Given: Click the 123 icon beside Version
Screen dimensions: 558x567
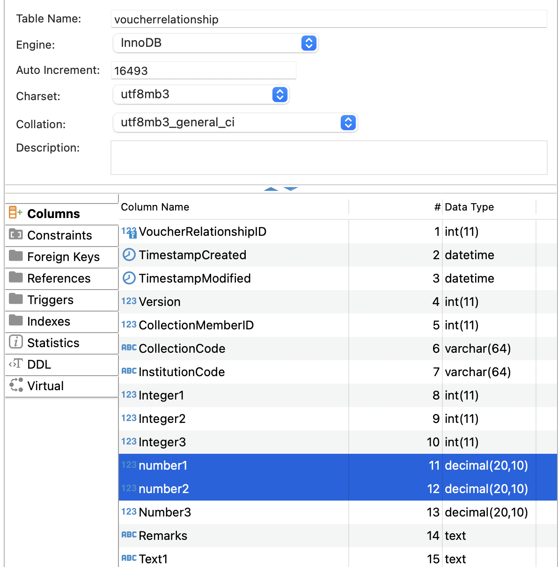Looking at the screenshot, I should tap(129, 301).
